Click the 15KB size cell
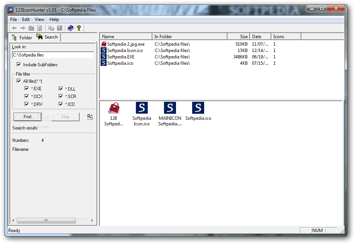The height and width of the screenshot is (244, 355). click(x=242, y=51)
